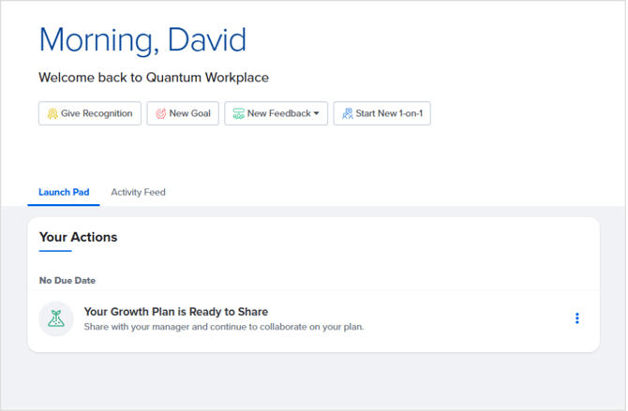Click the growth plan description text
The width and height of the screenshot is (628, 411).
tap(223, 327)
